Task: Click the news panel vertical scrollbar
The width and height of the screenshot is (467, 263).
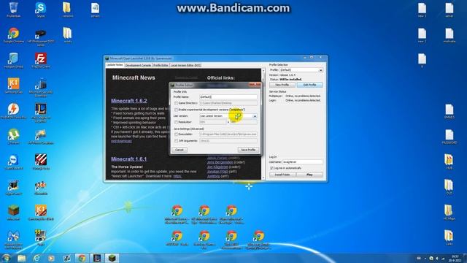Action: pos(263,124)
